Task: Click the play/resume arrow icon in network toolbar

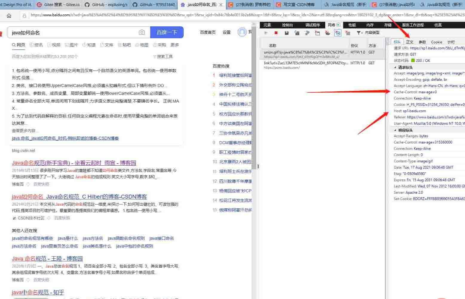Action: pos(266,33)
